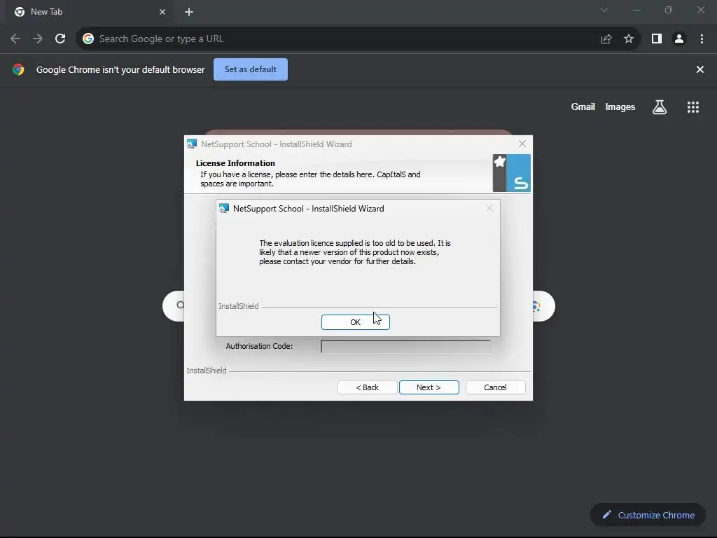Open a new Chrome tab

pyautogui.click(x=189, y=12)
